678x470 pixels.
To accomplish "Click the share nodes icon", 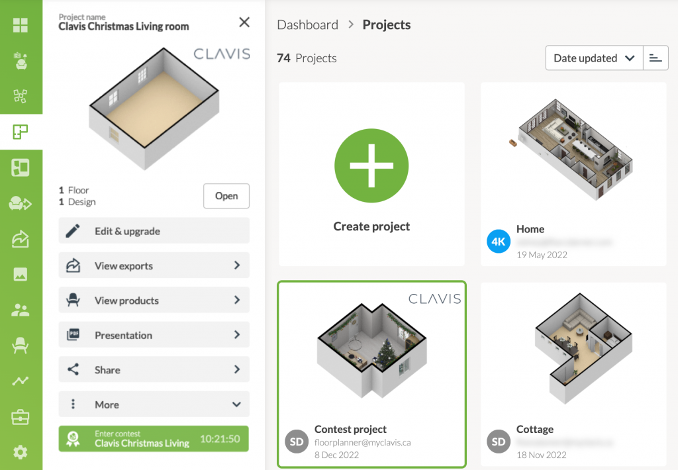I will [x=73, y=369].
